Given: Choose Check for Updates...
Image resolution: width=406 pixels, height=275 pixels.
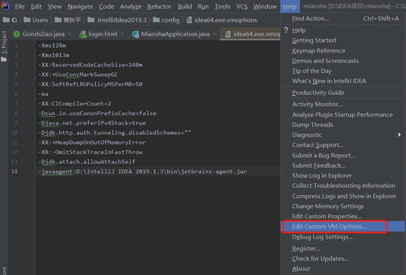Looking at the screenshot, I should [343, 258].
